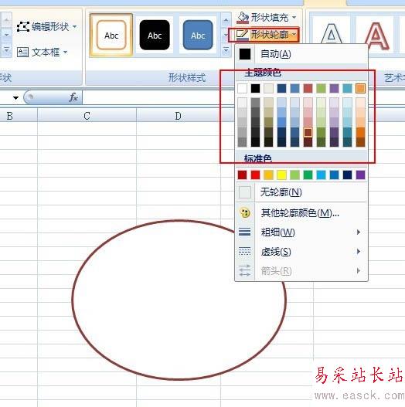Screen dimensions: 405x407
Task: Pick the top-row red theme color
Action: 308,88
